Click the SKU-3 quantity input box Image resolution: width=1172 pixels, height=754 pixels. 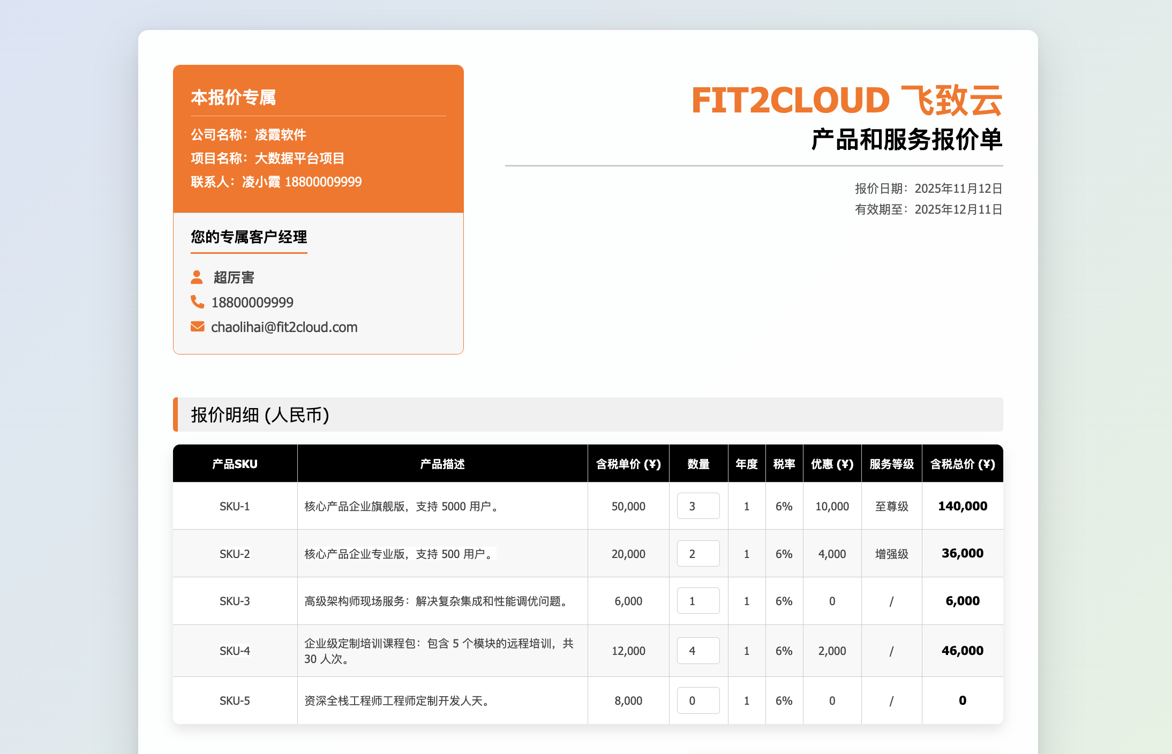pyautogui.click(x=697, y=601)
